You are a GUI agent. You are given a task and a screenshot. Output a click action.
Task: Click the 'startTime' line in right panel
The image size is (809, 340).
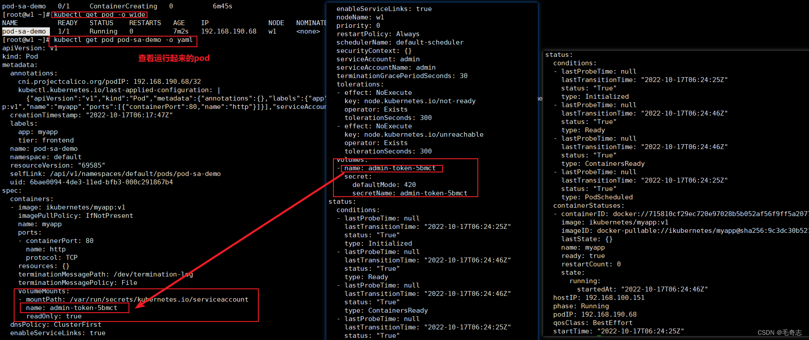point(619,331)
